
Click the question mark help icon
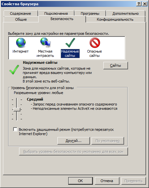(x=139, y=4)
